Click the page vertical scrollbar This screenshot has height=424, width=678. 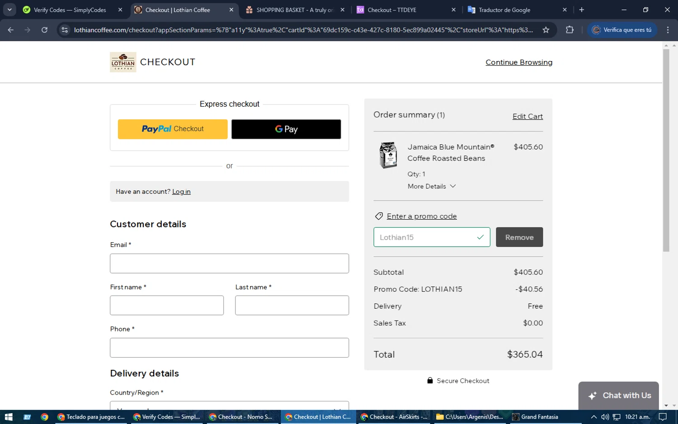pos(666,150)
